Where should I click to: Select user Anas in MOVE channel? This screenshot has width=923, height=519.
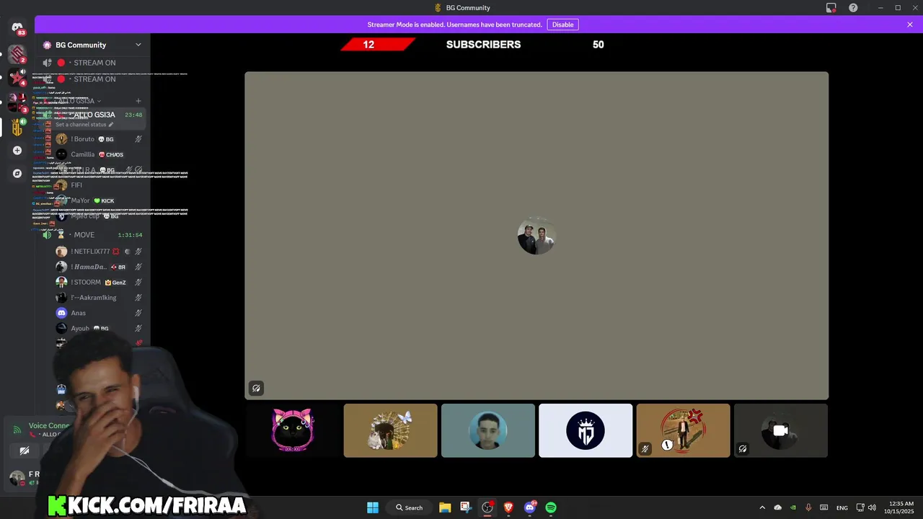point(97,313)
